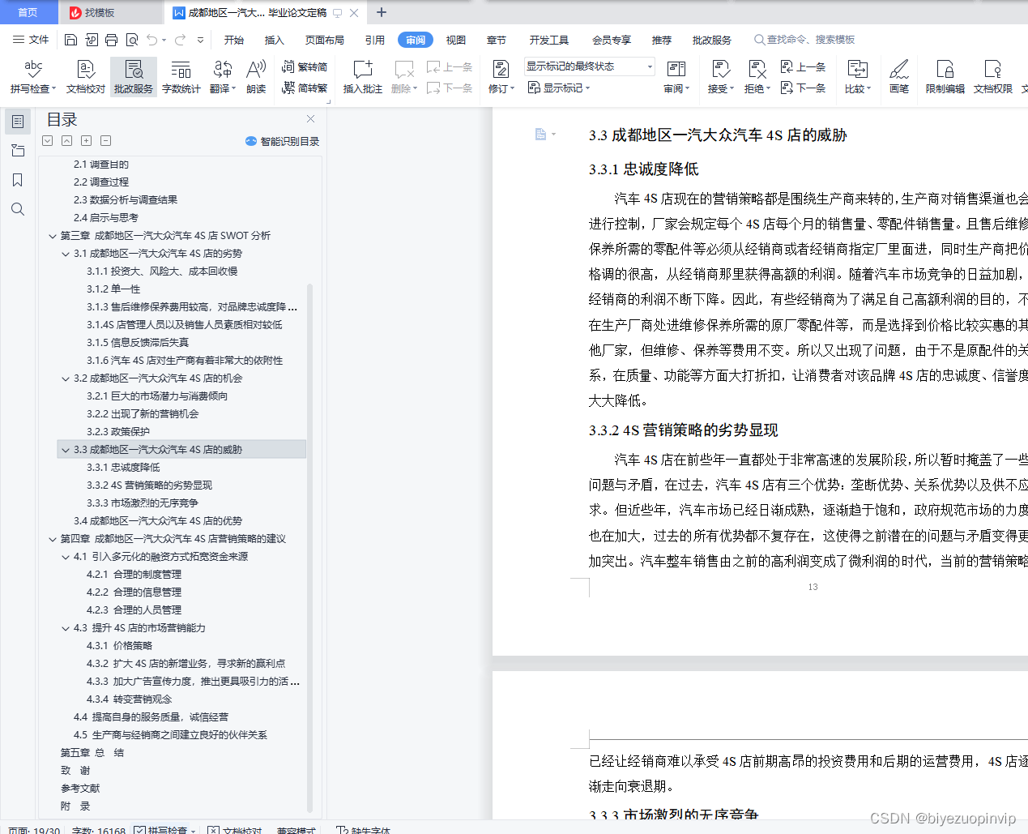The height and width of the screenshot is (834, 1028).
Task: Open the bookmark sidebar icon
Action: coord(18,180)
